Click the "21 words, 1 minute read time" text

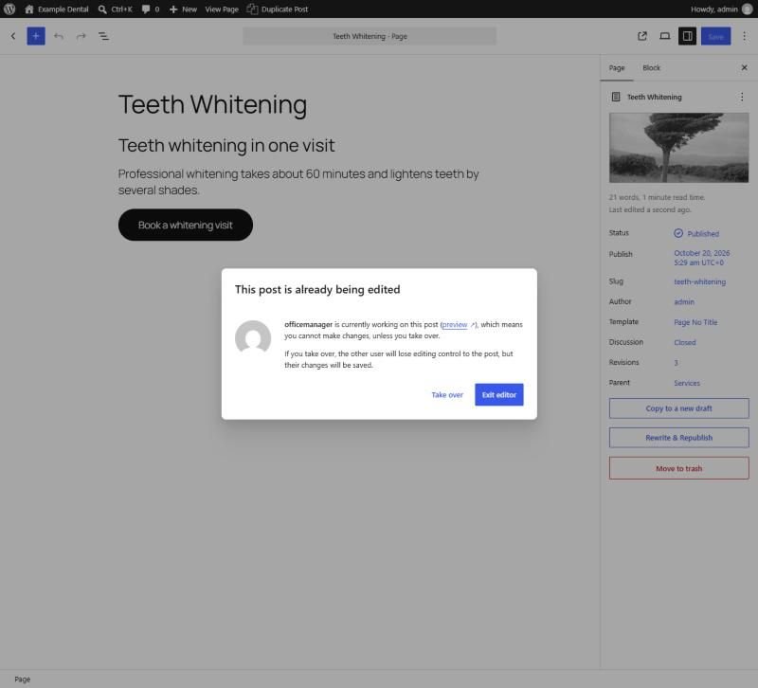(657, 197)
